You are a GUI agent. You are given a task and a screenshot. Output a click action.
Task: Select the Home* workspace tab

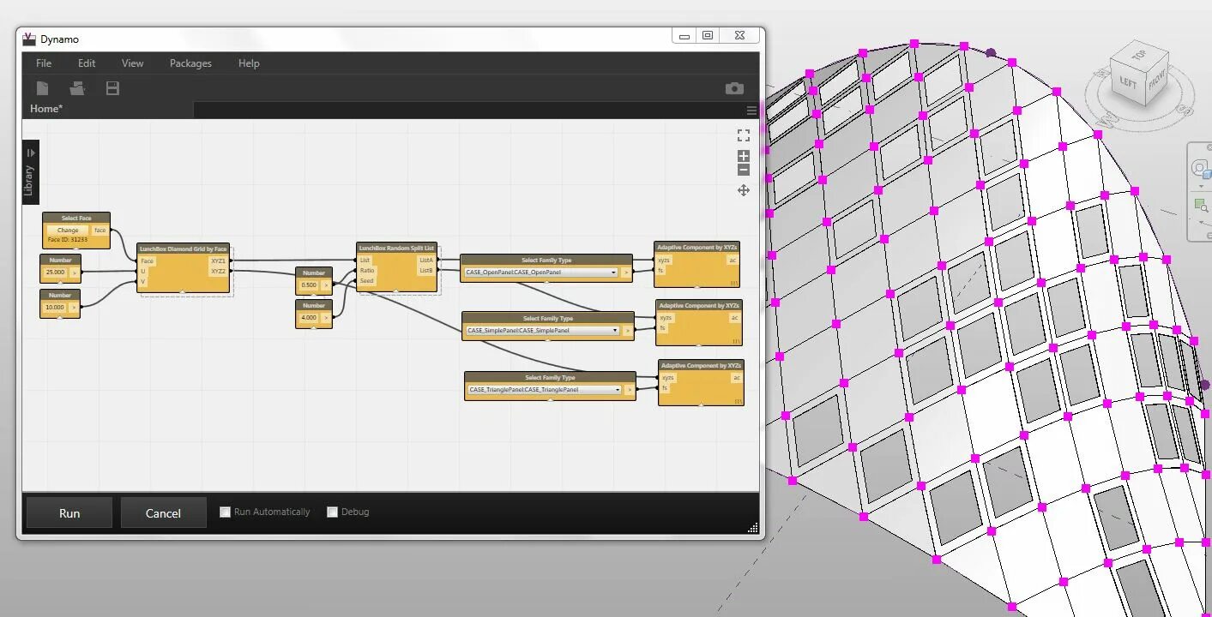pos(46,109)
